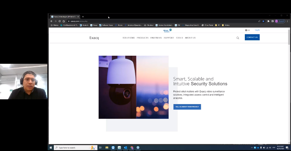
Task: Bookmark this page with the star icon
Action: [263, 21]
